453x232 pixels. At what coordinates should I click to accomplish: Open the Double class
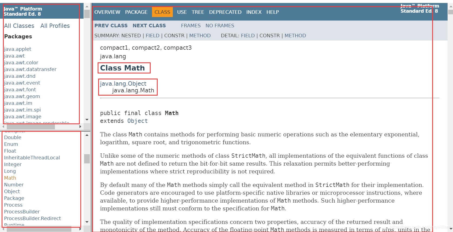(13, 137)
